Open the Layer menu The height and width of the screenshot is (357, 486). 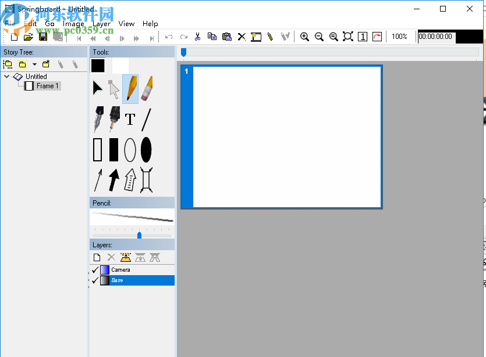point(101,24)
